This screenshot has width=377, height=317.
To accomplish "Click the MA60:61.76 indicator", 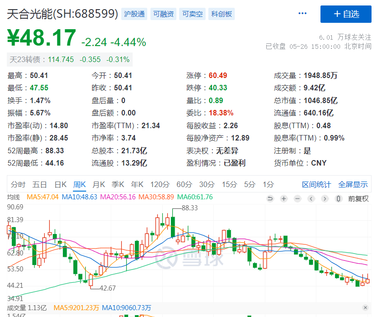I will 195,197.
